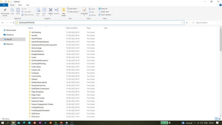The height and width of the screenshot is (125, 222).
Task: Select the GCM Store folder
Action: [35, 114]
